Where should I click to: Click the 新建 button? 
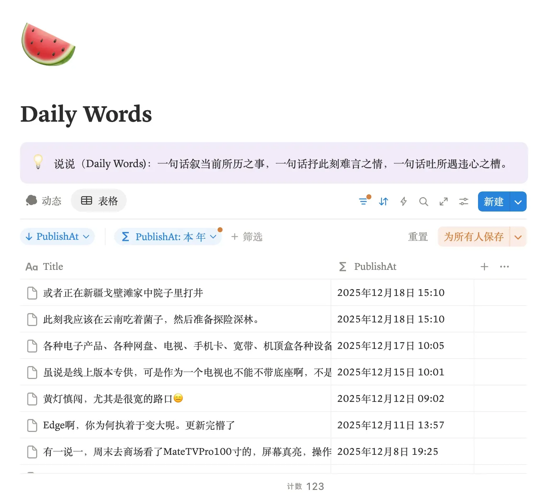pos(493,202)
